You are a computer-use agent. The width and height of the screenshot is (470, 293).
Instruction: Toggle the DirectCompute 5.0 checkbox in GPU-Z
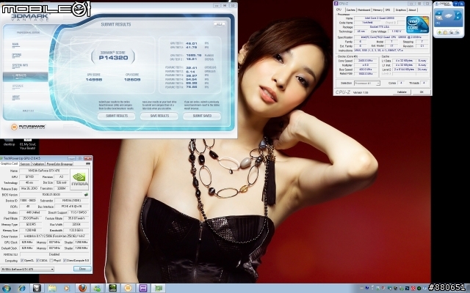click(x=65, y=261)
